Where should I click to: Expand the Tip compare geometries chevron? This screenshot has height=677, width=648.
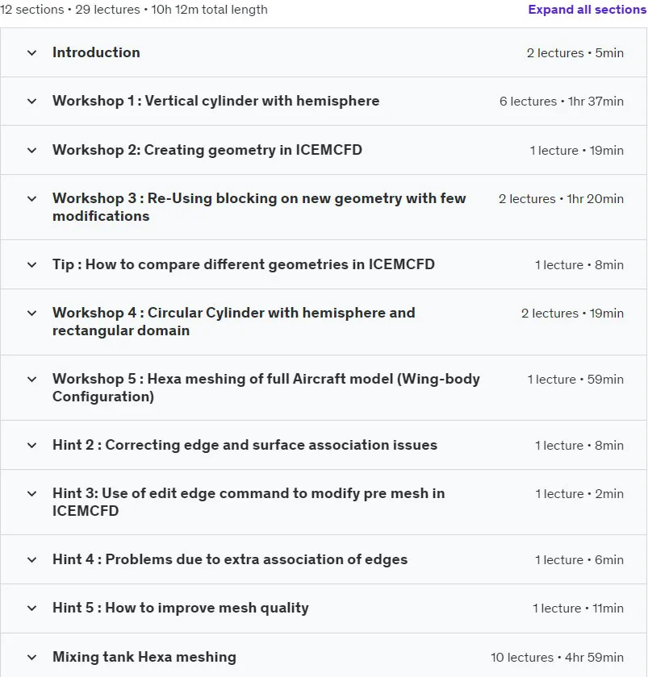pos(31,265)
